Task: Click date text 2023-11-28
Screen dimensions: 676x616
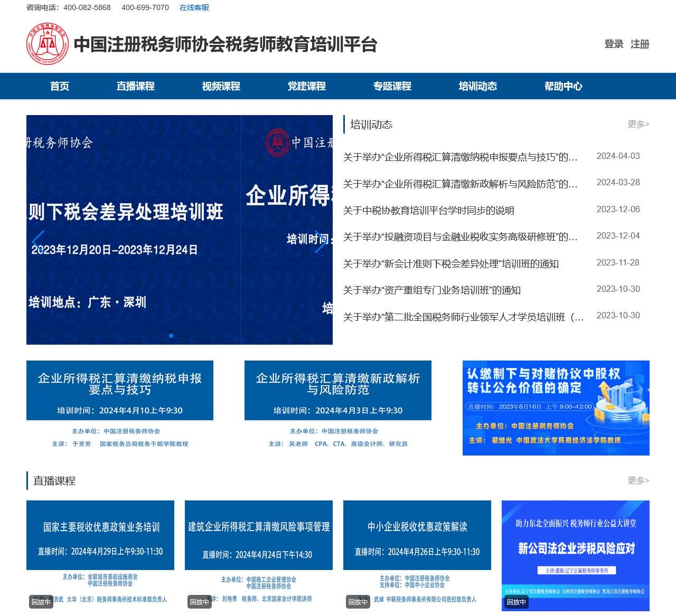Action: [618, 263]
